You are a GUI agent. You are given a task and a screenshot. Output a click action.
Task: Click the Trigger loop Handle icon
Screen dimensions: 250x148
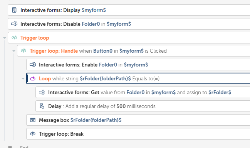[23, 51]
